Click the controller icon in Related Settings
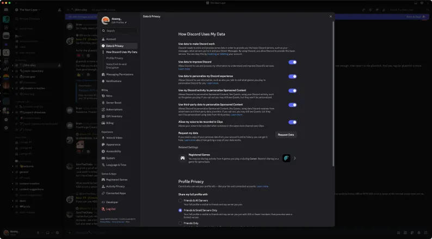This screenshot has height=239, width=432. tap(182, 158)
